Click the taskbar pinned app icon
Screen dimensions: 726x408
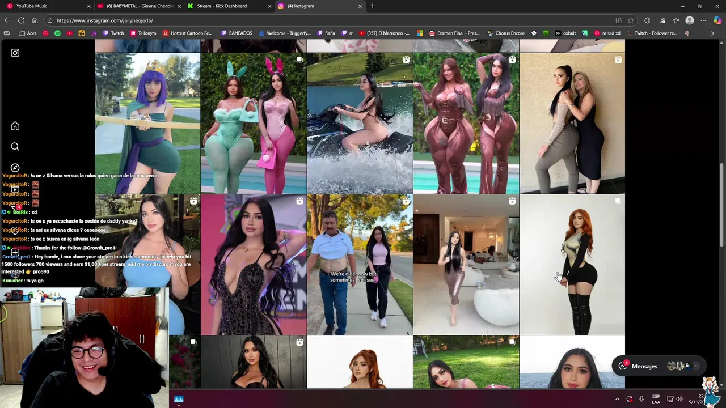pos(179,399)
